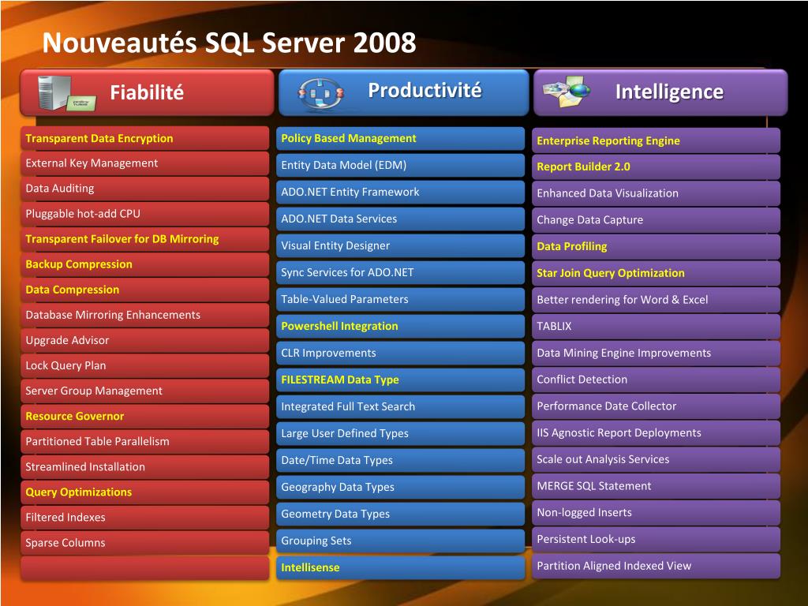Click Non-logged Inserts
This screenshot has width=808, height=606.
(656, 513)
